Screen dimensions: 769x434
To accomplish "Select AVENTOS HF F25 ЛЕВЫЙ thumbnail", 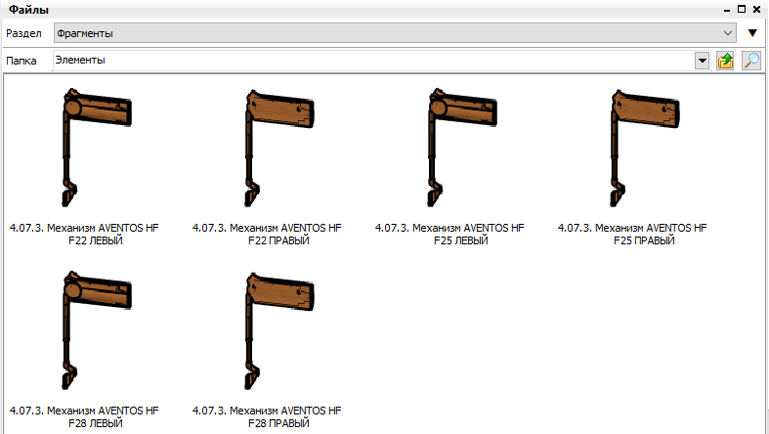I will pyautogui.click(x=461, y=148).
